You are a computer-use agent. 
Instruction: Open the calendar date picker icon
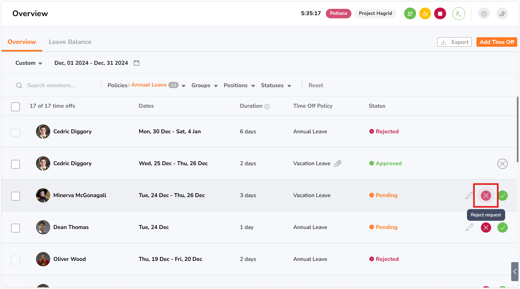coord(136,63)
